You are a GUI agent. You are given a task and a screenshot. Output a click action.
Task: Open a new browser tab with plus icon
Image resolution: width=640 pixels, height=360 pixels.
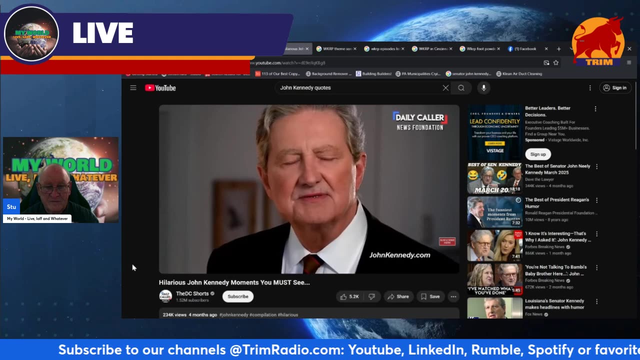[558, 49]
